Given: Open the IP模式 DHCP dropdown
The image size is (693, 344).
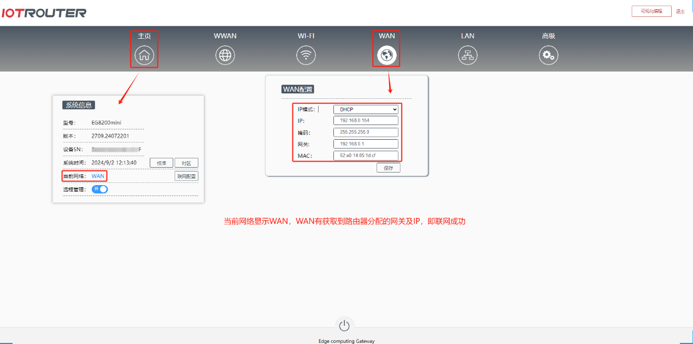Looking at the screenshot, I should pos(366,109).
